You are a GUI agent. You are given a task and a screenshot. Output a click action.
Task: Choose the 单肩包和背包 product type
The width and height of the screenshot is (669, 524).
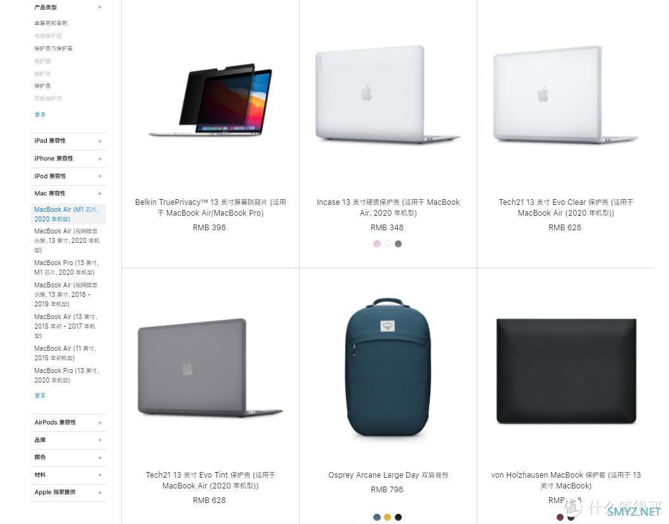coord(51,23)
